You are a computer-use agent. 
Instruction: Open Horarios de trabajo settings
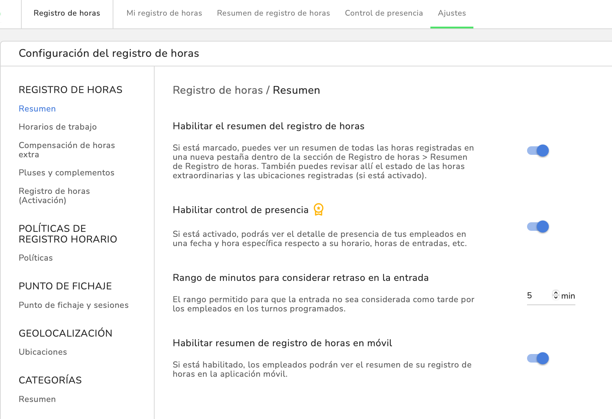(x=58, y=127)
